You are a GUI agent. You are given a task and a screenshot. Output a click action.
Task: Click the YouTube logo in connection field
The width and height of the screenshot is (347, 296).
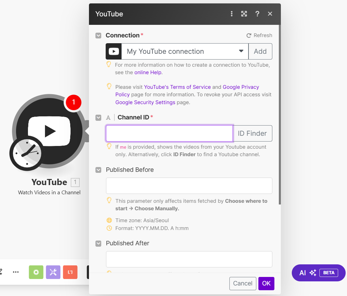point(114,51)
